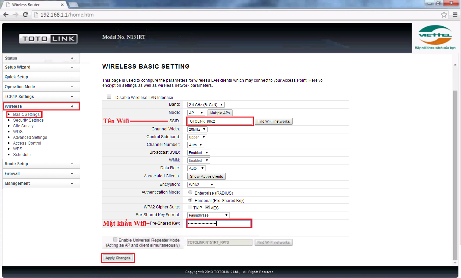461x278 pixels.
Task: Open the TCP/IP Settings menu
Action: coord(41,97)
